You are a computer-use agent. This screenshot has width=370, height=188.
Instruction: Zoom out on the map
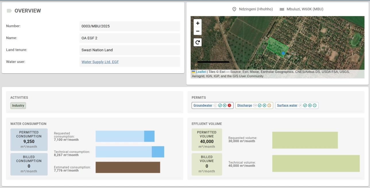197,31
